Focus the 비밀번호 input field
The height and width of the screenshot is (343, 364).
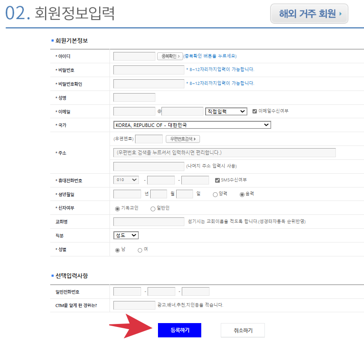[148, 70]
